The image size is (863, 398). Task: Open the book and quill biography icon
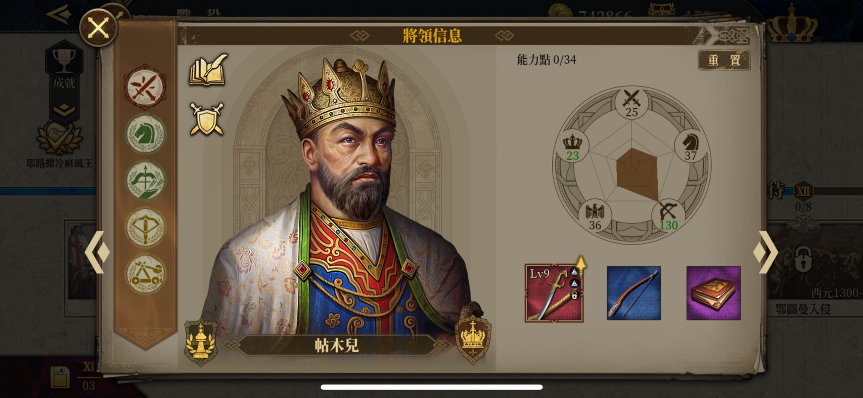click(x=208, y=69)
